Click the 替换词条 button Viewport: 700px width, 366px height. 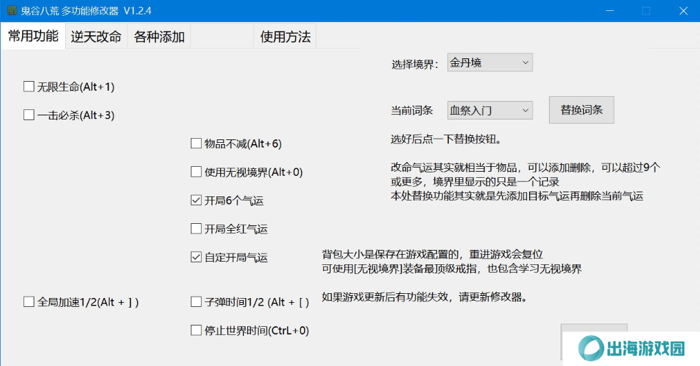(x=581, y=110)
